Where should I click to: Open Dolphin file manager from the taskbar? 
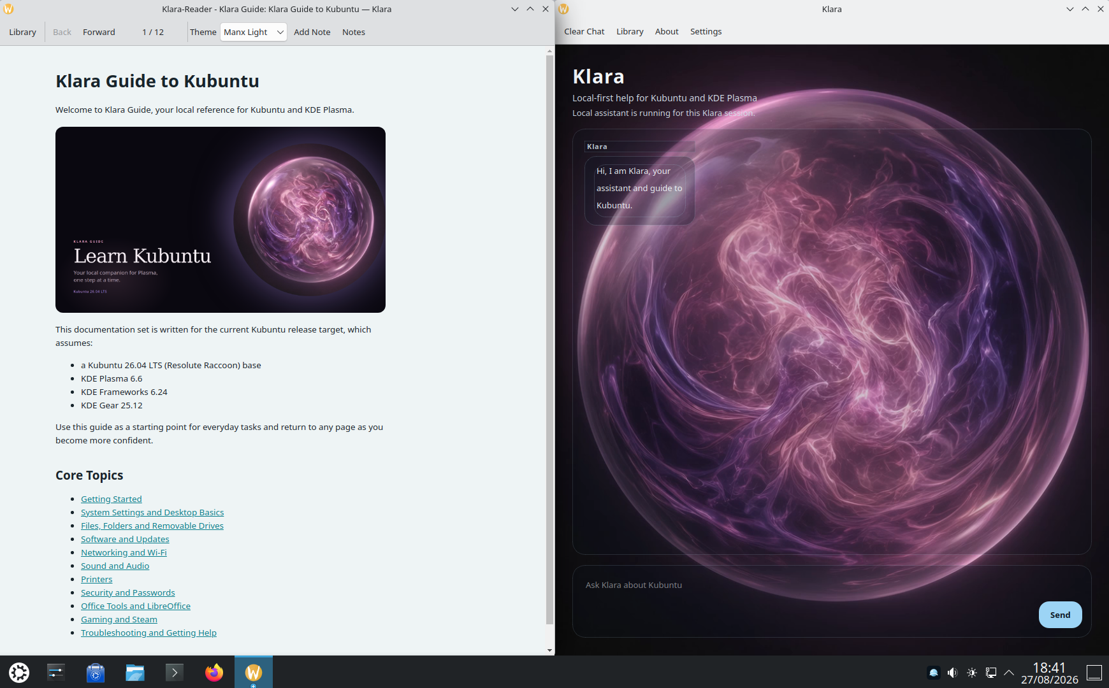coord(135,672)
